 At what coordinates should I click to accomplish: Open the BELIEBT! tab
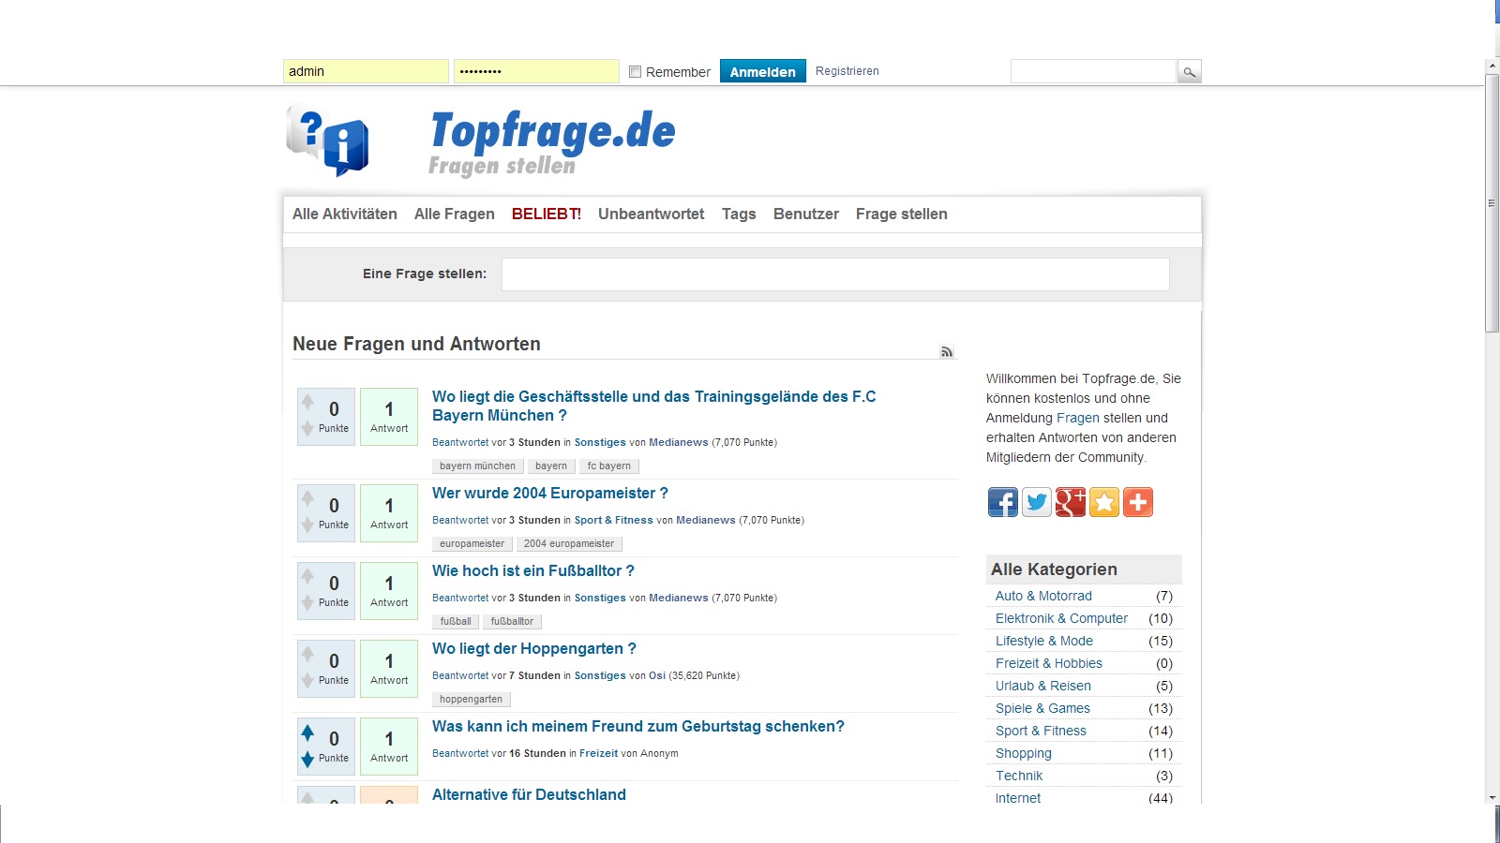547,214
